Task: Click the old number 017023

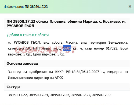Action: pos(112,48)
